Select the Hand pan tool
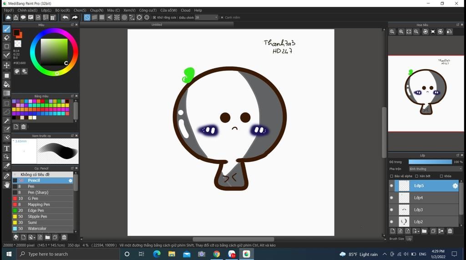Image resolution: width=466 pixels, height=260 pixels. click(6, 185)
